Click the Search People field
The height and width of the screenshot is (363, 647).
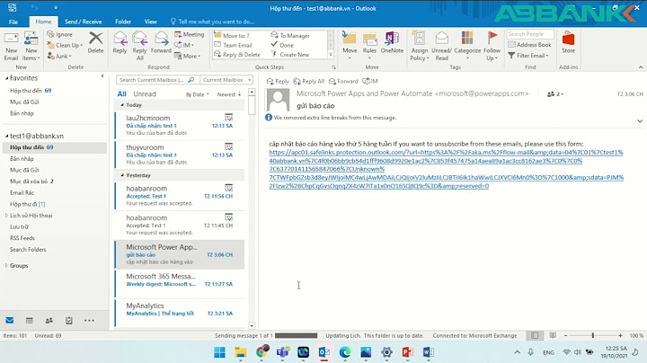click(530, 34)
